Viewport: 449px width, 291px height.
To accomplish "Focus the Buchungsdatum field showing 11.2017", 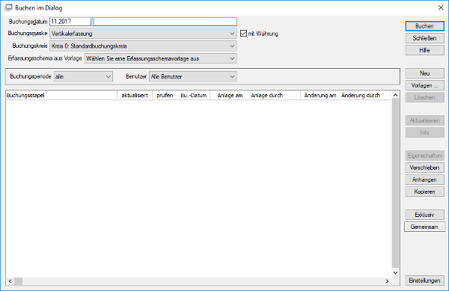I will pos(70,22).
